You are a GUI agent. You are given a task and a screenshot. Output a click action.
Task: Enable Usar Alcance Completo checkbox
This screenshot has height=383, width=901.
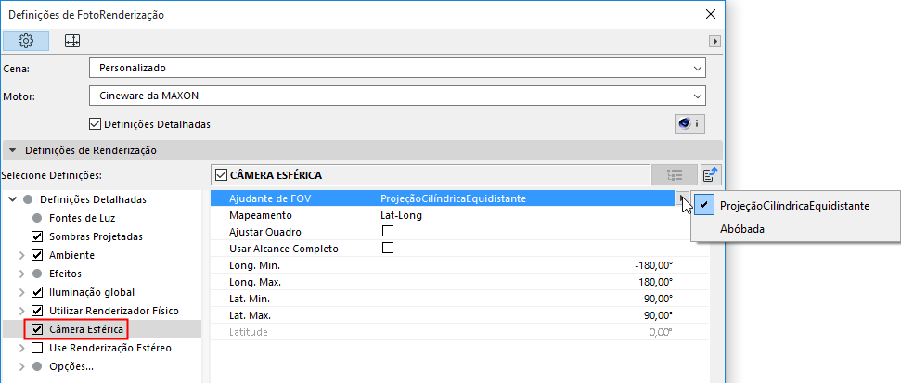pos(388,248)
